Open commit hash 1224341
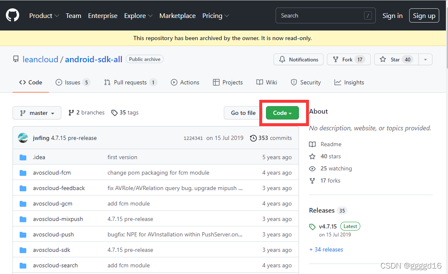The image size is (448, 274). pyautogui.click(x=193, y=138)
